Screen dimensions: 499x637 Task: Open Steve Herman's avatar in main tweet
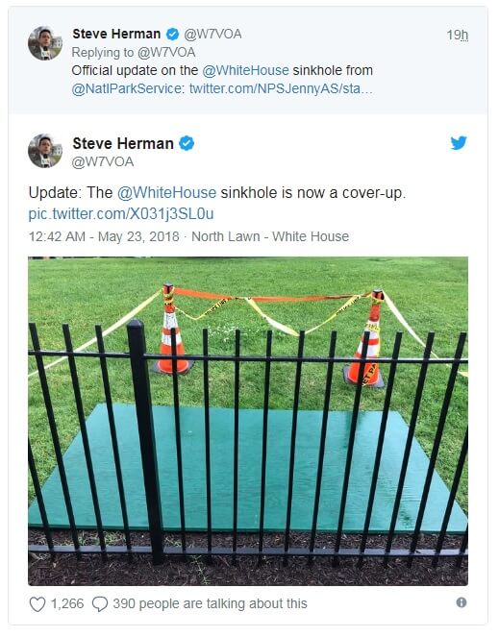[x=45, y=151]
